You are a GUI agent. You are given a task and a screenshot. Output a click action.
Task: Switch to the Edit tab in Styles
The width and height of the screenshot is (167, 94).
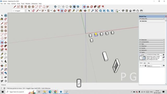pyautogui.click(x=145, y=63)
